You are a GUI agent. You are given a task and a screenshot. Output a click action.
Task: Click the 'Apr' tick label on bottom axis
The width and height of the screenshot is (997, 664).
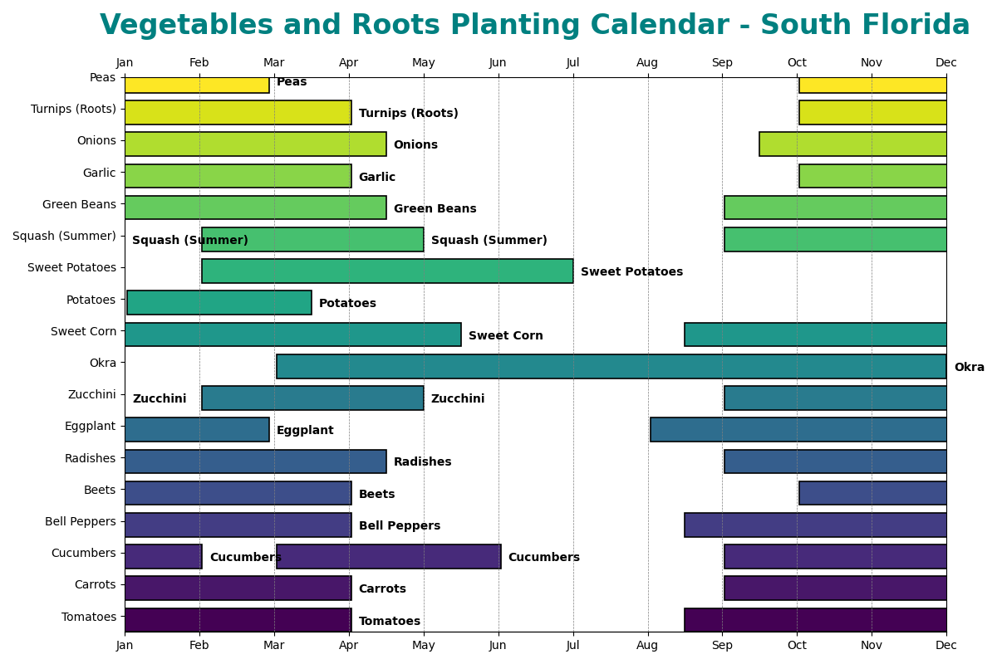tap(349, 644)
